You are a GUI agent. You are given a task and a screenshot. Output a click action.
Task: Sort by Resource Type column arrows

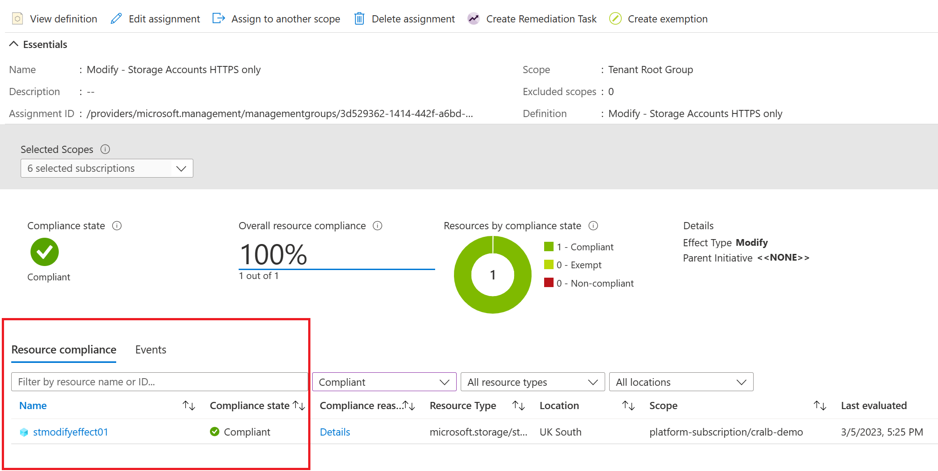pos(519,406)
